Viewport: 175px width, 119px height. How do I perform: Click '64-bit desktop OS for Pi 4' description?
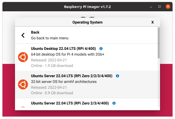(67, 54)
